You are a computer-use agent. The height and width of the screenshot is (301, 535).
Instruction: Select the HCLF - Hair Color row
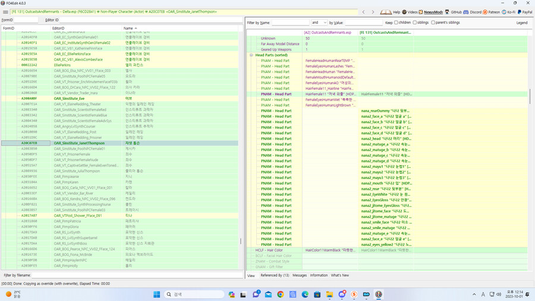pyautogui.click(x=387, y=250)
